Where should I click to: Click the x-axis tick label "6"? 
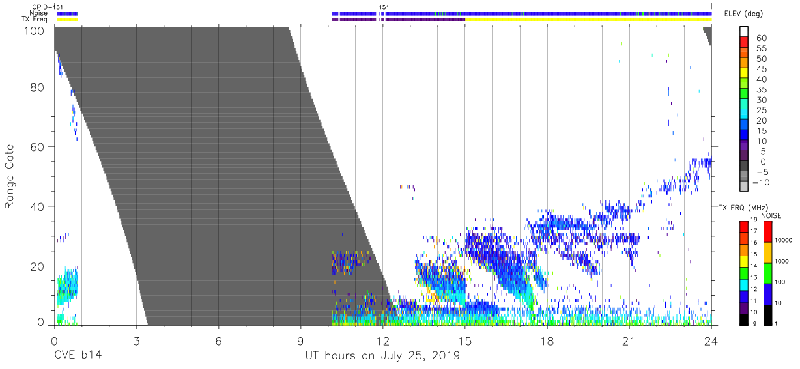218,341
